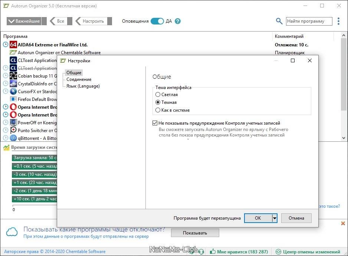
Task: Click the first CLToast Application icon
Action: coord(13,60)
